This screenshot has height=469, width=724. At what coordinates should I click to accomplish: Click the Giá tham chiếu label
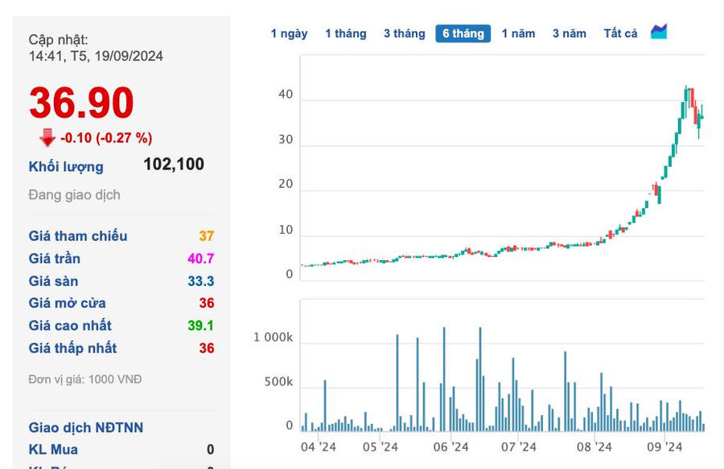tap(78, 236)
